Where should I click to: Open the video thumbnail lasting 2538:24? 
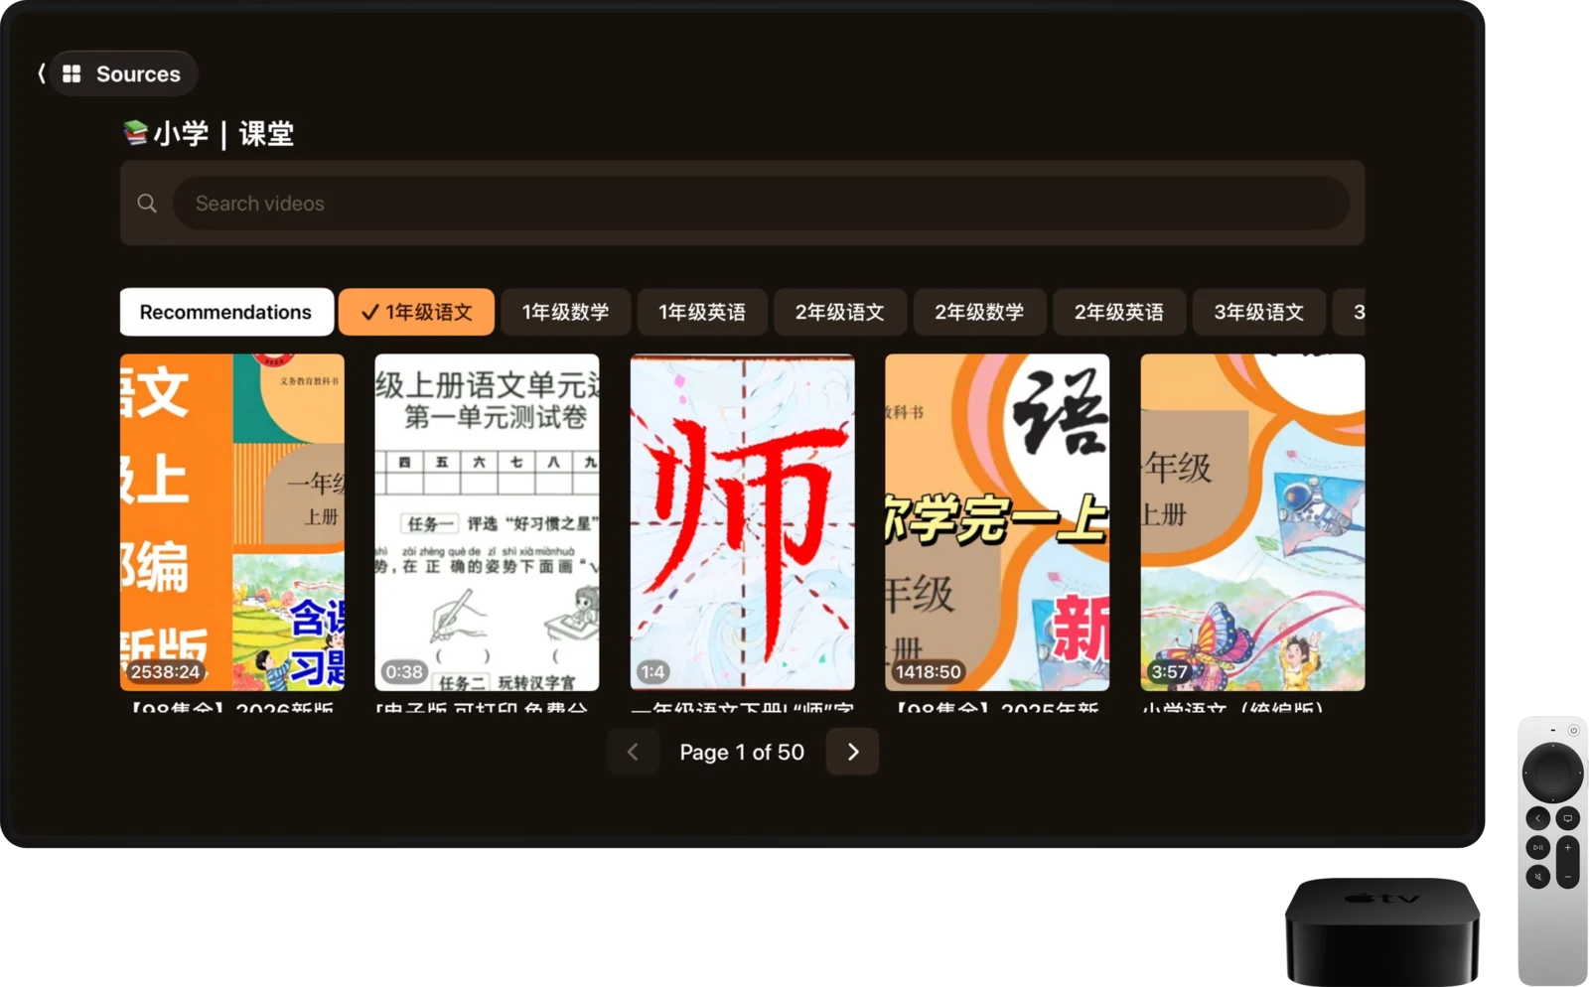232,522
